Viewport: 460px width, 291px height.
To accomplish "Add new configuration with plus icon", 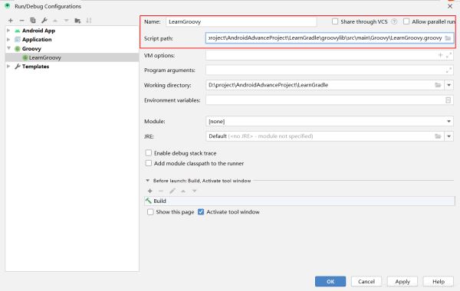I will click(x=11, y=21).
